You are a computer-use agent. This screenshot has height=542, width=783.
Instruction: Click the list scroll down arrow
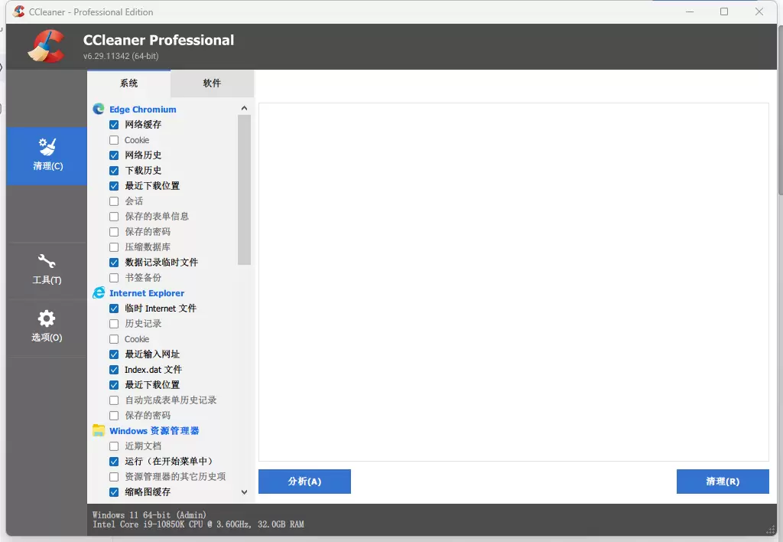point(244,492)
